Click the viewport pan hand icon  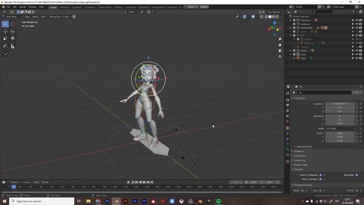tap(280, 45)
